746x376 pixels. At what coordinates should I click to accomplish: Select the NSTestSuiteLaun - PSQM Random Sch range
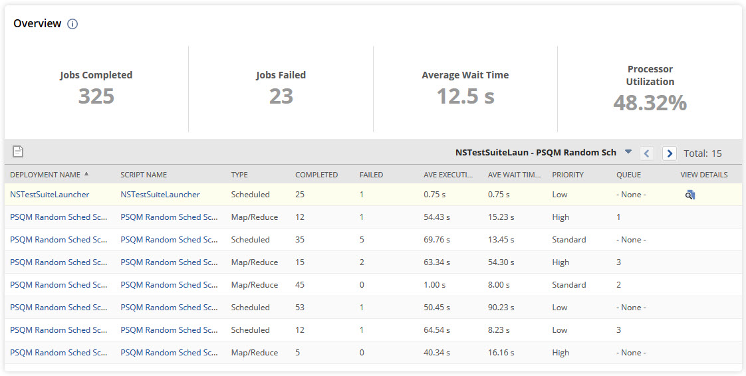coord(535,153)
